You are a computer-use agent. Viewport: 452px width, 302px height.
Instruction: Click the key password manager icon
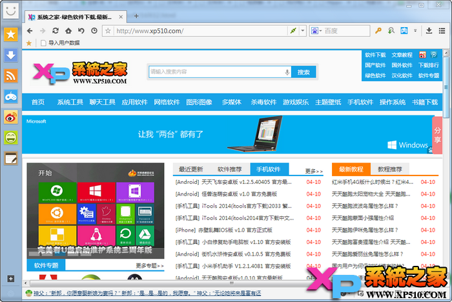(378, 30)
